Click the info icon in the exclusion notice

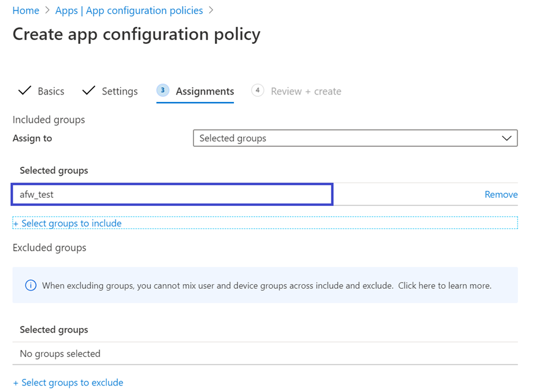pos(31,285)
